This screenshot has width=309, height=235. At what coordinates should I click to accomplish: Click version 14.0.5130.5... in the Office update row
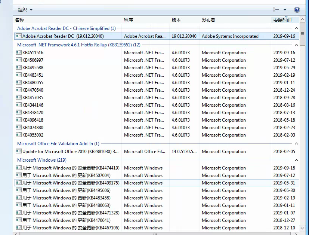[184, 152]
